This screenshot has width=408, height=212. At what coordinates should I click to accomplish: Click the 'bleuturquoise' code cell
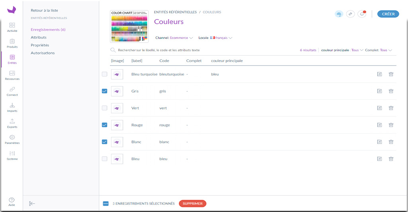172,74
